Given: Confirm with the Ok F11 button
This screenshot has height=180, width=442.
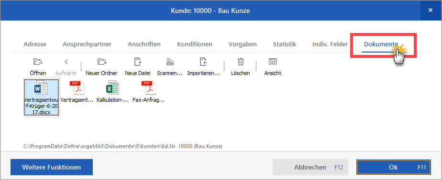Looking at the screenshot, I should (x=394, y=167).
